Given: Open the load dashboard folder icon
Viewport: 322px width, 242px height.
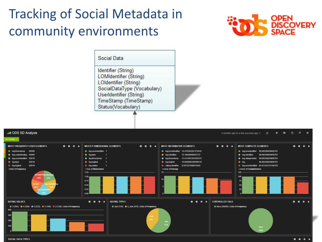Looking at the screenshot, I should 284,133.
